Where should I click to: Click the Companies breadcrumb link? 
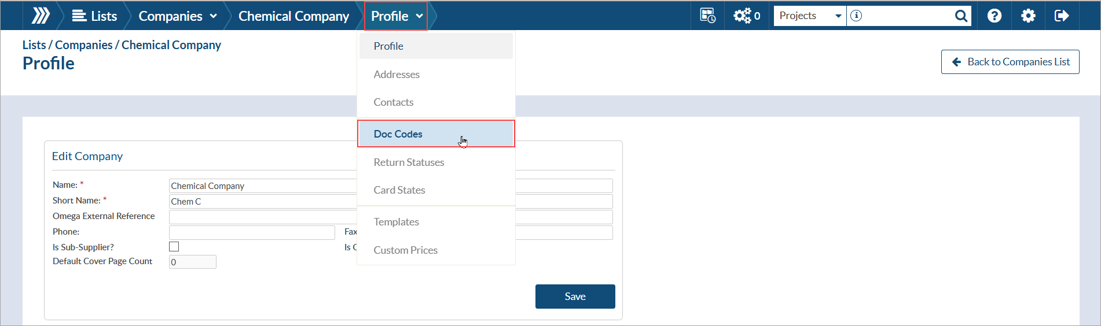(x=84, y=45)
